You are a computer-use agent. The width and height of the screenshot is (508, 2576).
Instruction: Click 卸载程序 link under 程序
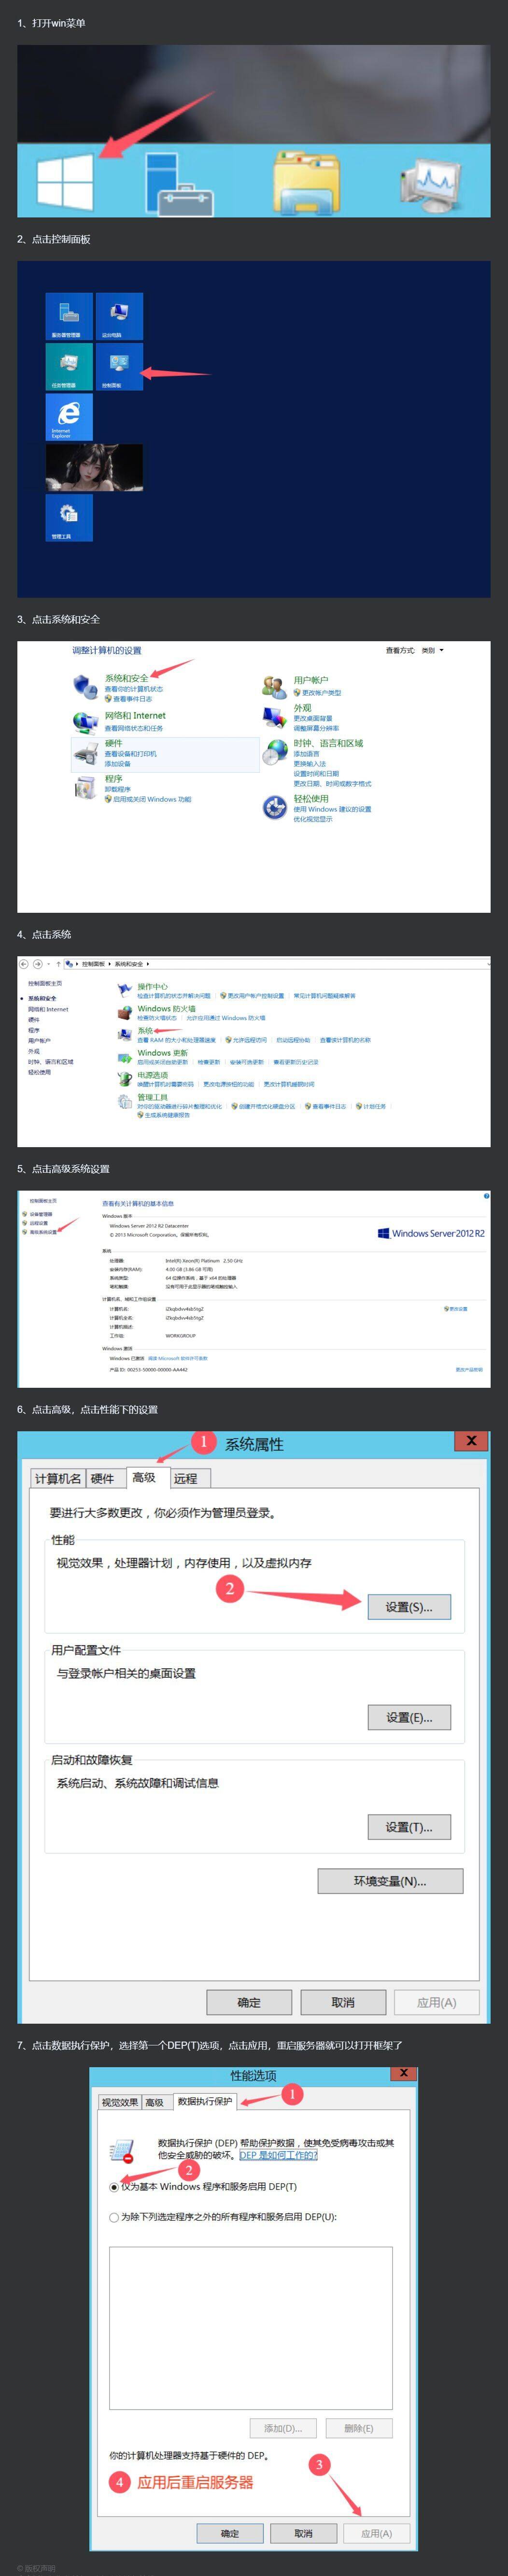coord(118,789)
